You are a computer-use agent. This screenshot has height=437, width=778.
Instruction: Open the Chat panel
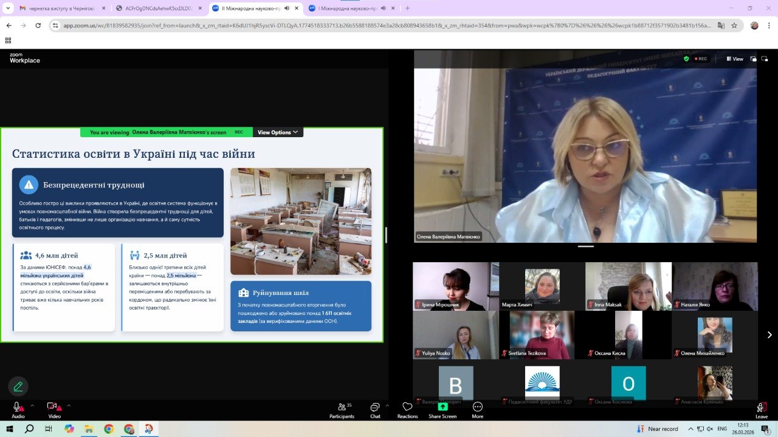pyautogui.click(x=375, y=409)
